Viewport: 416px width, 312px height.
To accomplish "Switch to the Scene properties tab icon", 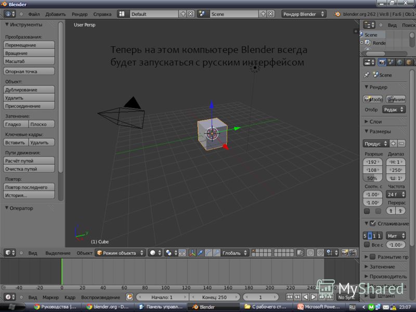I will tap(391, 62).
